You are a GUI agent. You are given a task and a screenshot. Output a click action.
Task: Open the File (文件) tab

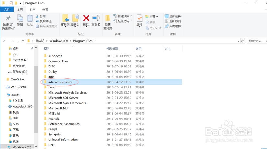pos(7,10)
